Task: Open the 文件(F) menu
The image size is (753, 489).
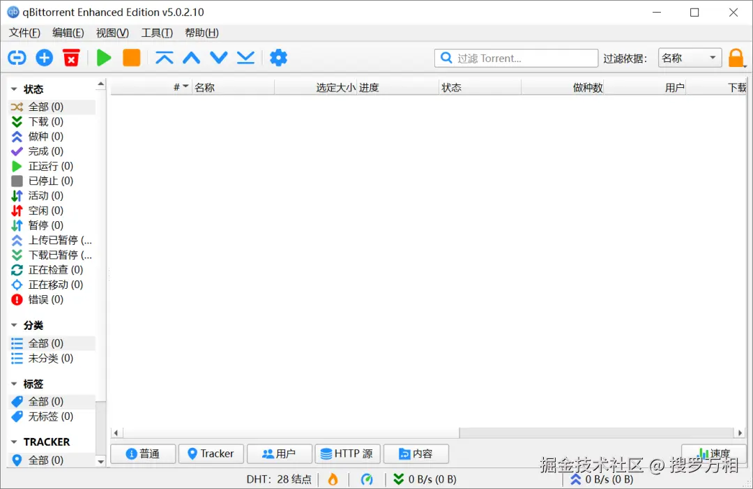Action: pos(24,33)
